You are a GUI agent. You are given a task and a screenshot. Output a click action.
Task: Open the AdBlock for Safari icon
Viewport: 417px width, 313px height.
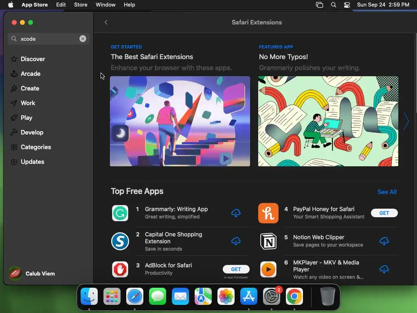click(120, 269)
